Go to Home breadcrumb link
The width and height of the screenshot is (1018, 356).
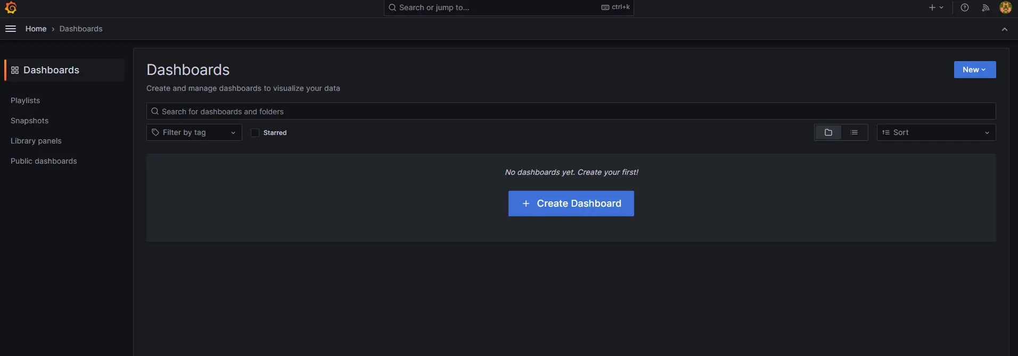(36, 29)
